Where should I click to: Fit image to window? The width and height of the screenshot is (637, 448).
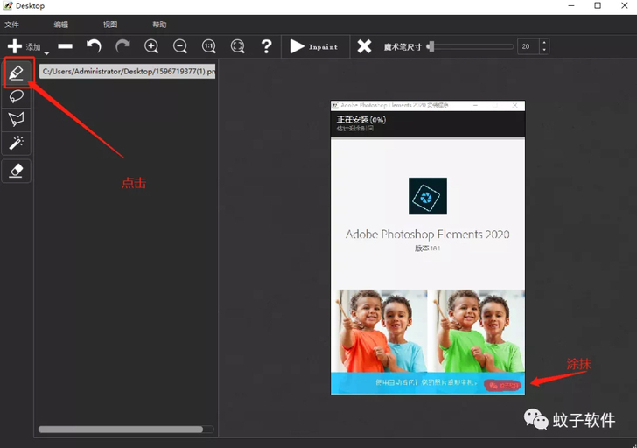point(238,46)
